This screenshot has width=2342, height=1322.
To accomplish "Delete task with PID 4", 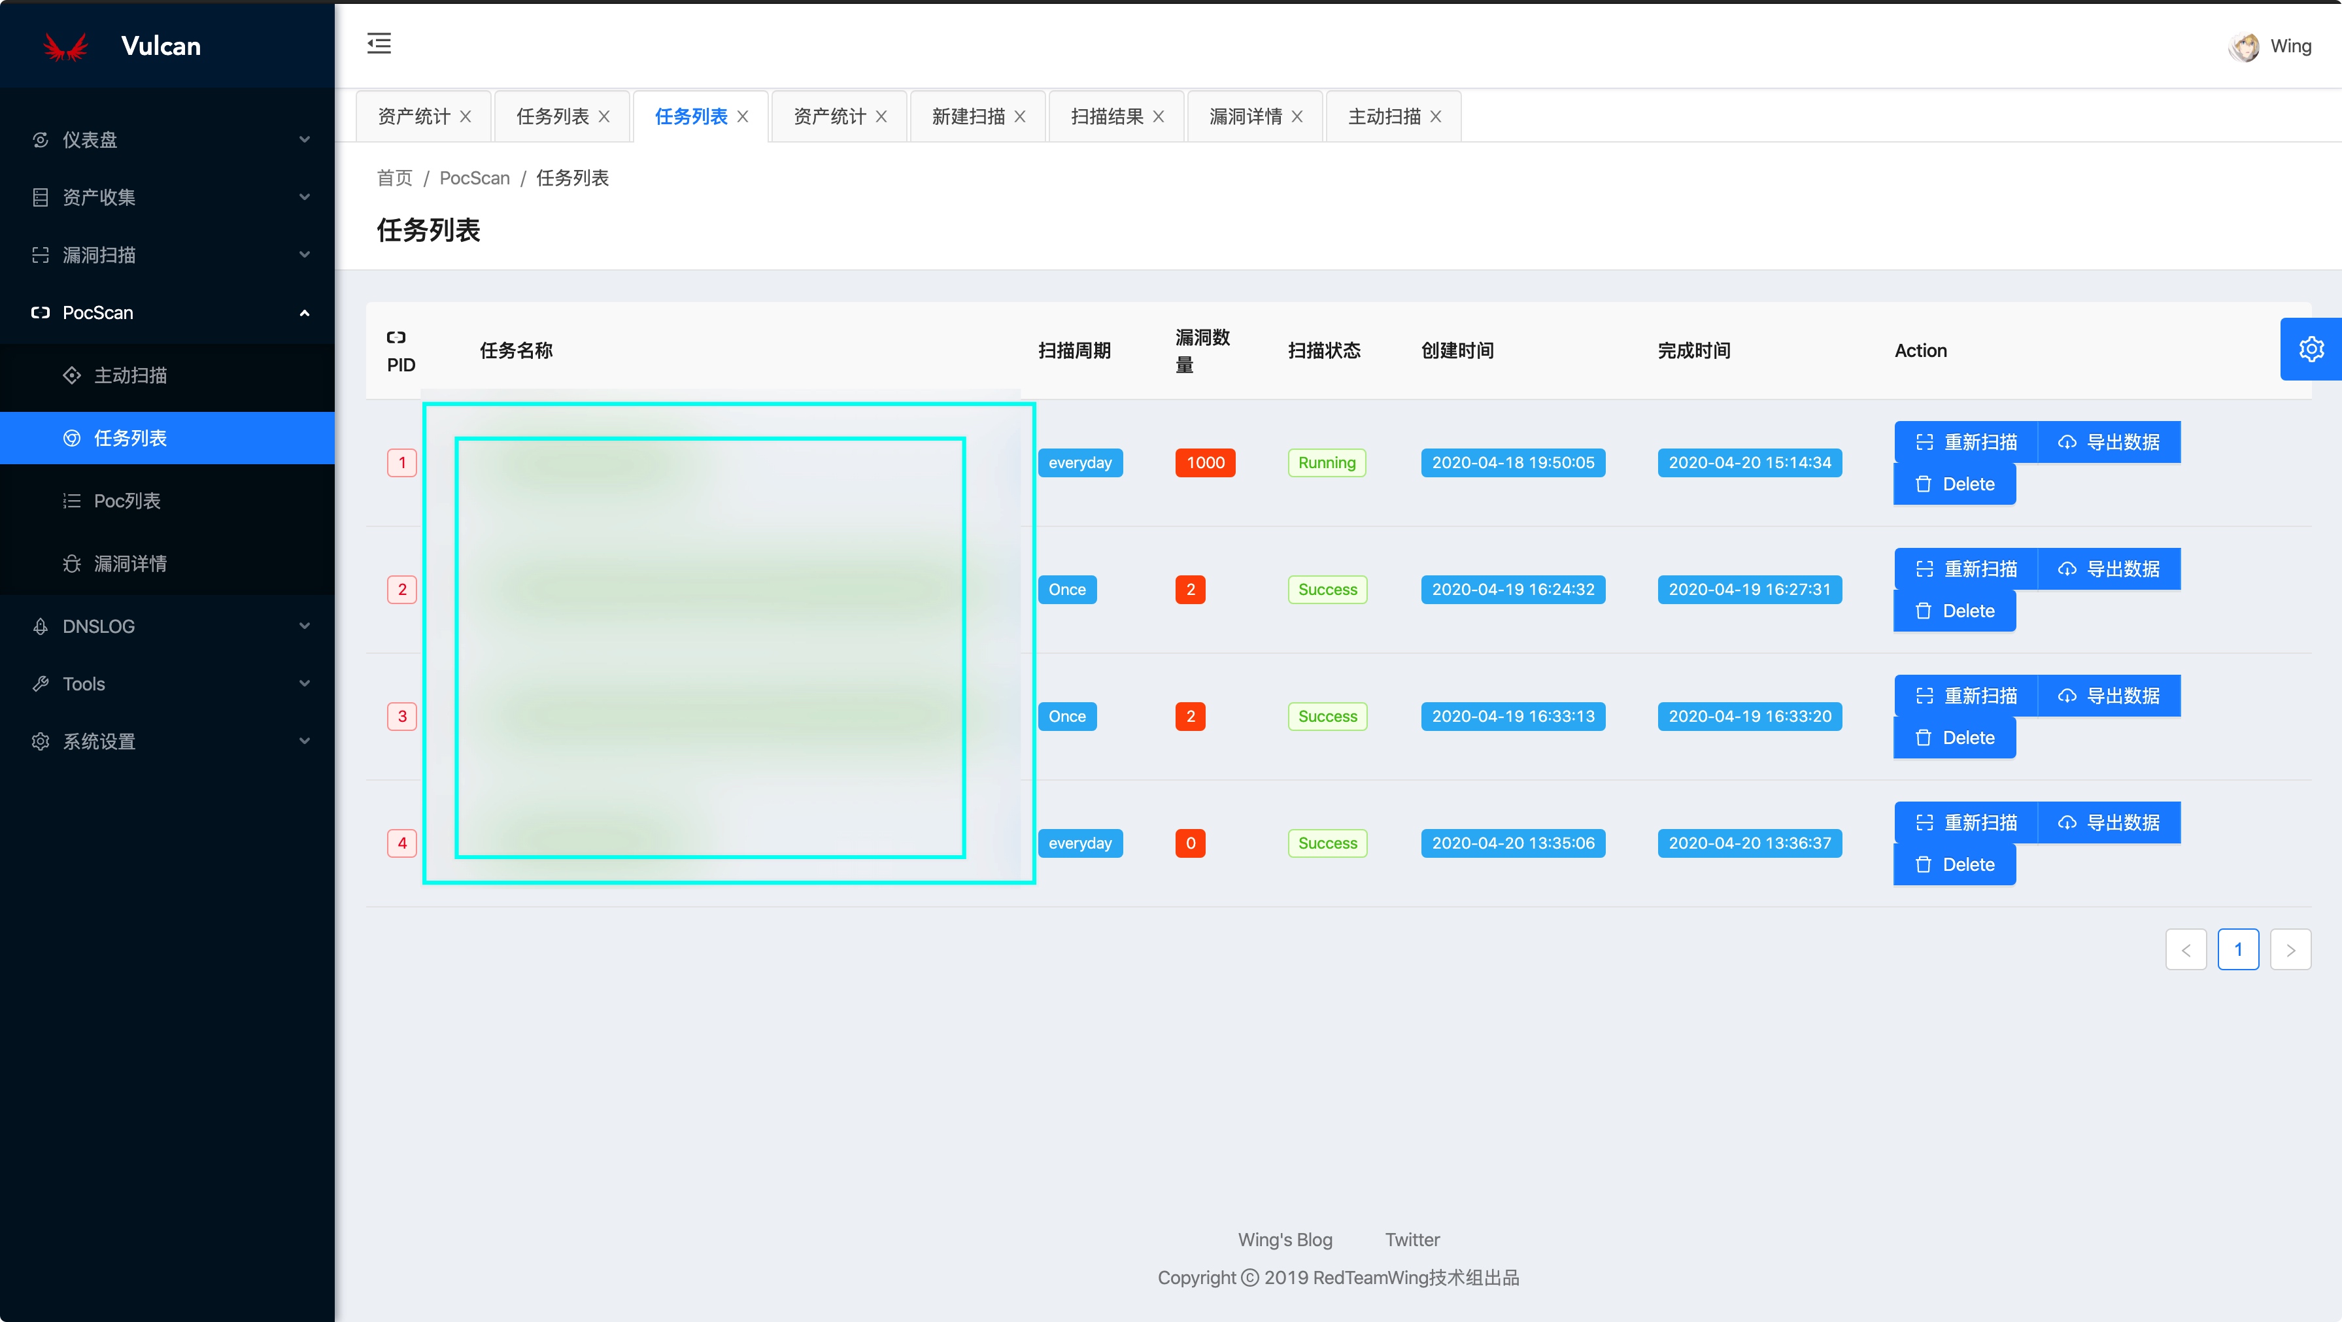I will [x=1955, y=865].
